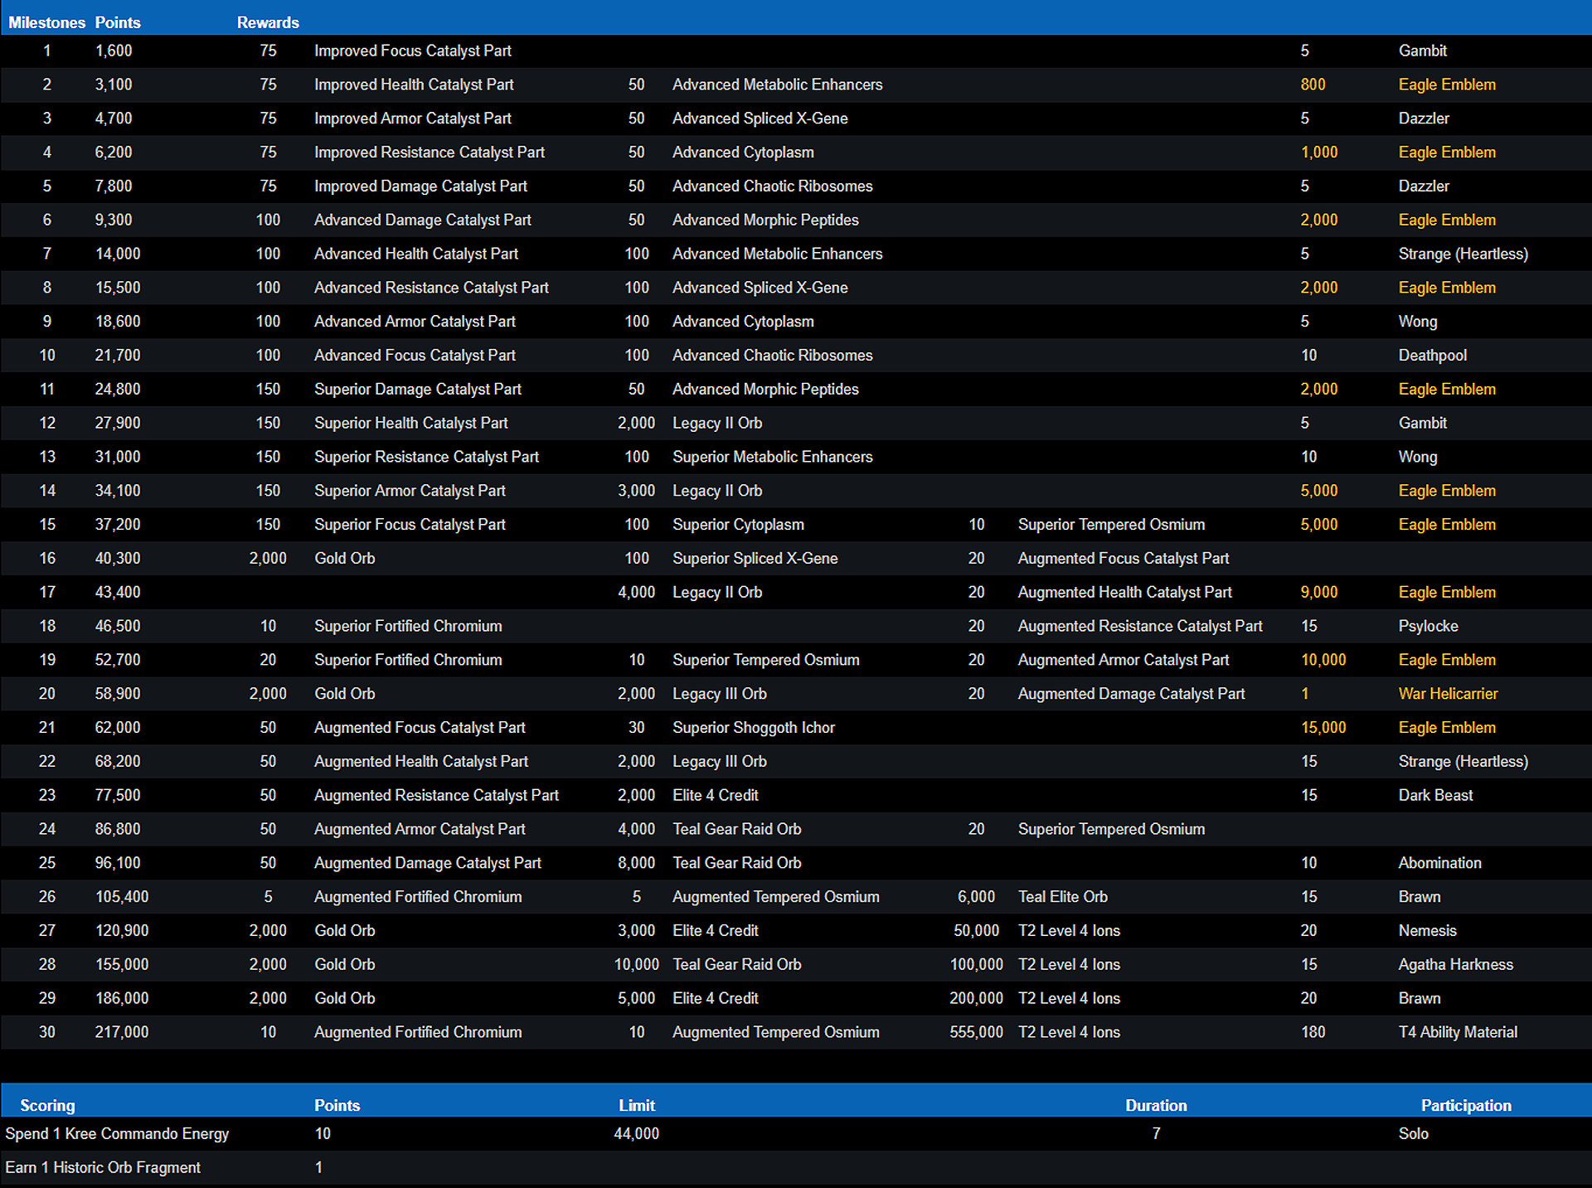This screenshot has width=1592, height=1188.
Task: Click the Limit column header
Action: (x=636, y=1105)
